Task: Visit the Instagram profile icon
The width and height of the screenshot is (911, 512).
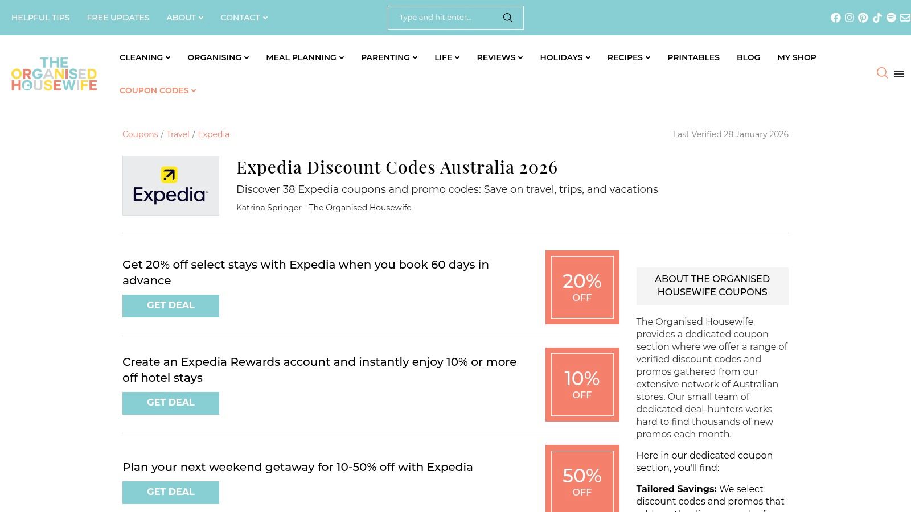Action: click(x=849, y=18)
